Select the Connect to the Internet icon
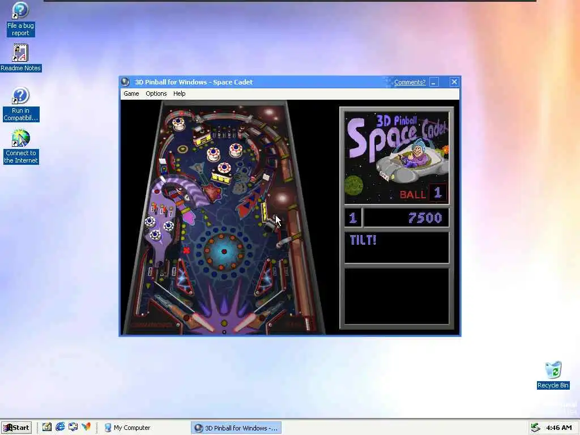The image size is (580, 435). point(21,147)
